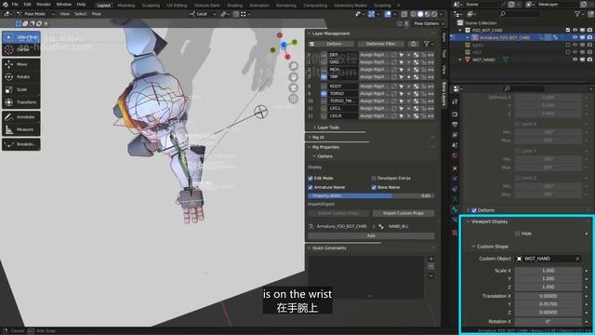Select the Select Box tool

point(21,37)
